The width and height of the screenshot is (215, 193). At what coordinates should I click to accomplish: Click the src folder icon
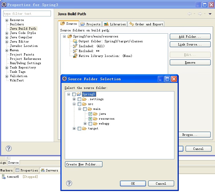click(84, 104)
